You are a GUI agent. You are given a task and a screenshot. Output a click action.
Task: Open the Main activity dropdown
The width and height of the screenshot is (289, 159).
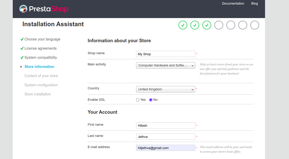coord(165,65)
